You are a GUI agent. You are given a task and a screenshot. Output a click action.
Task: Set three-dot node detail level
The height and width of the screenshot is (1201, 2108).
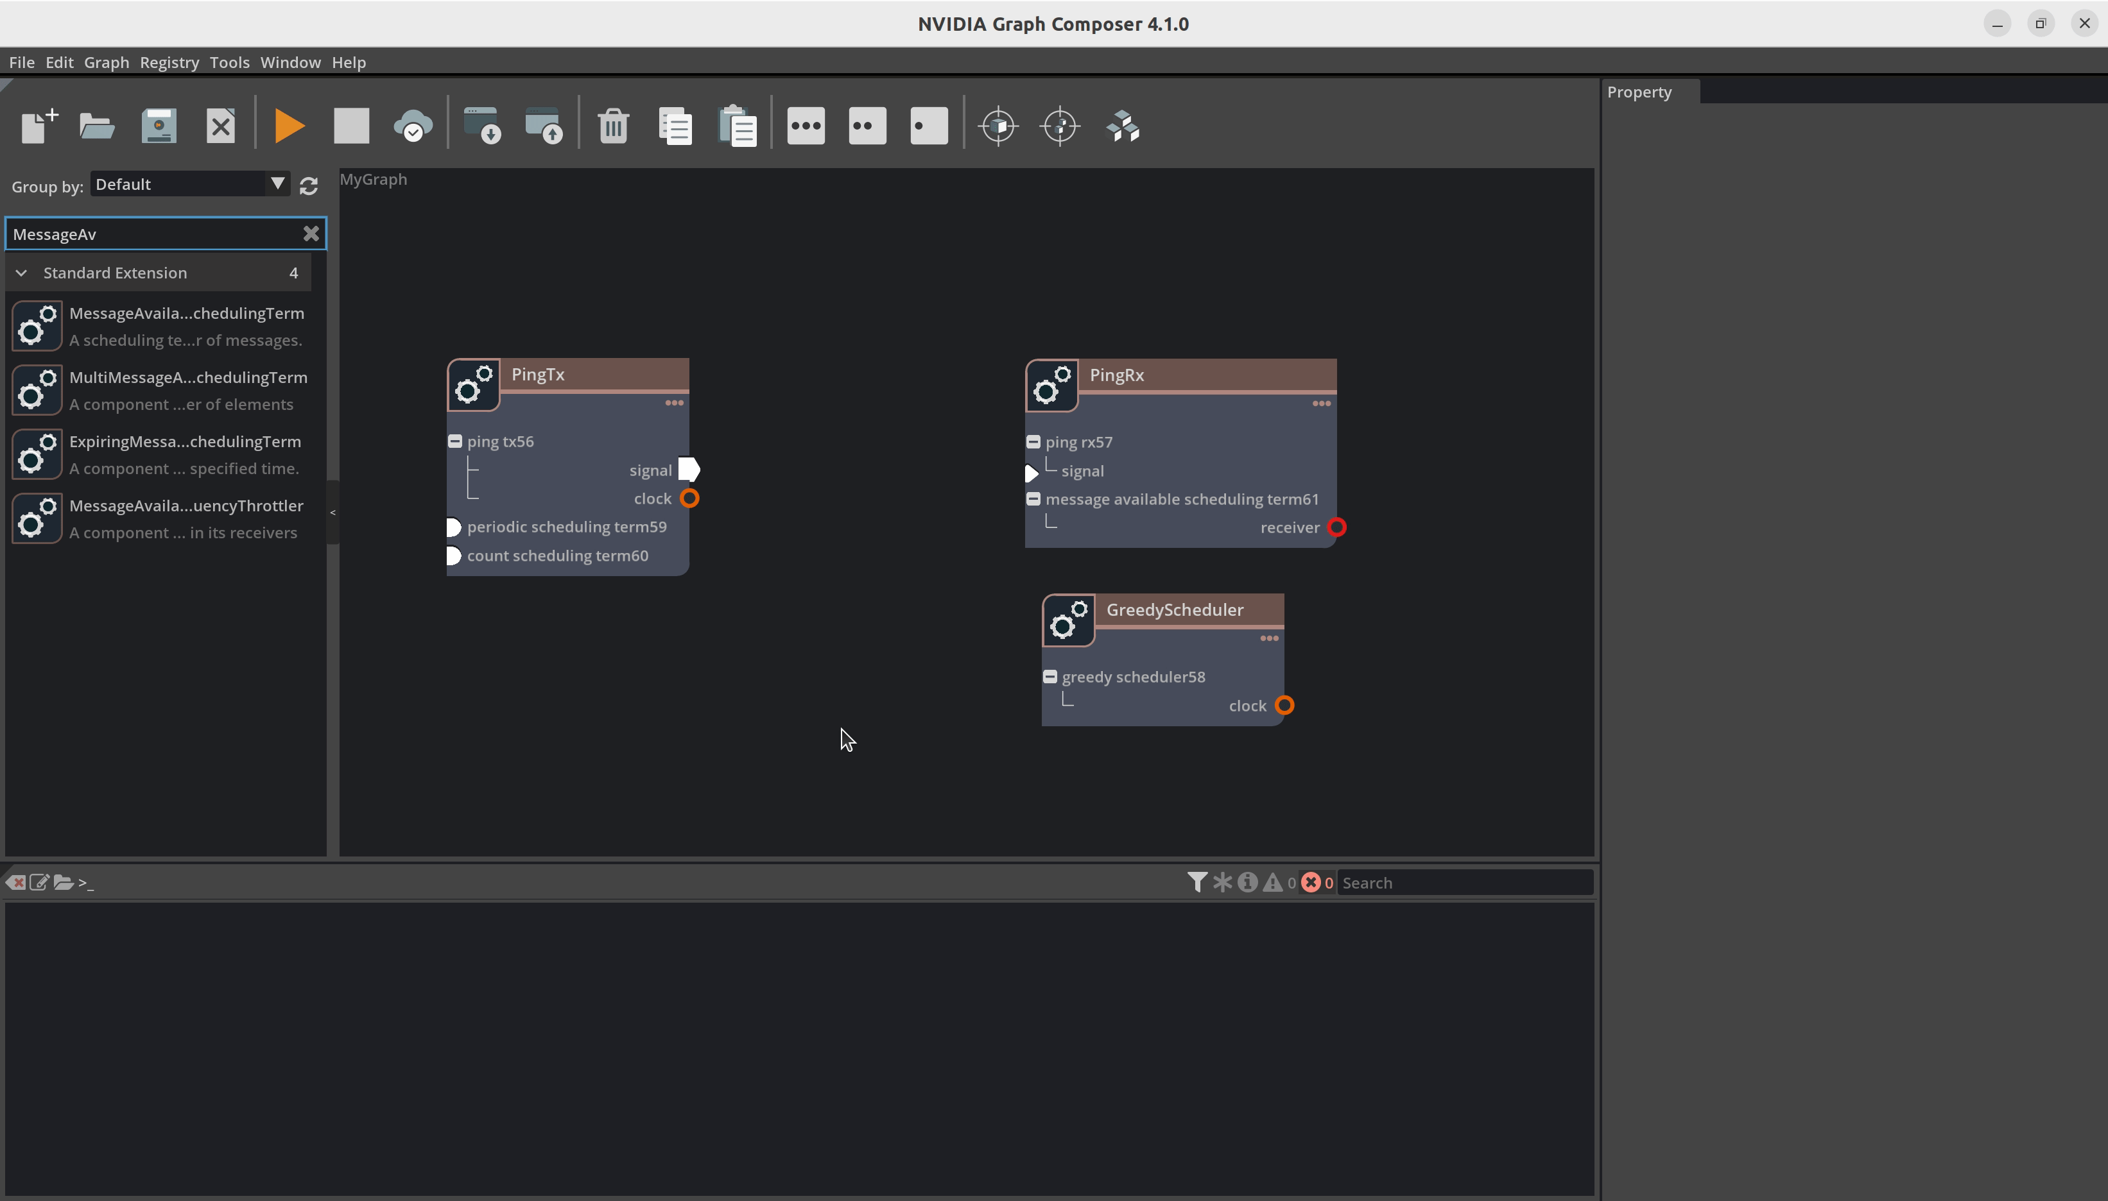point(806,126)
